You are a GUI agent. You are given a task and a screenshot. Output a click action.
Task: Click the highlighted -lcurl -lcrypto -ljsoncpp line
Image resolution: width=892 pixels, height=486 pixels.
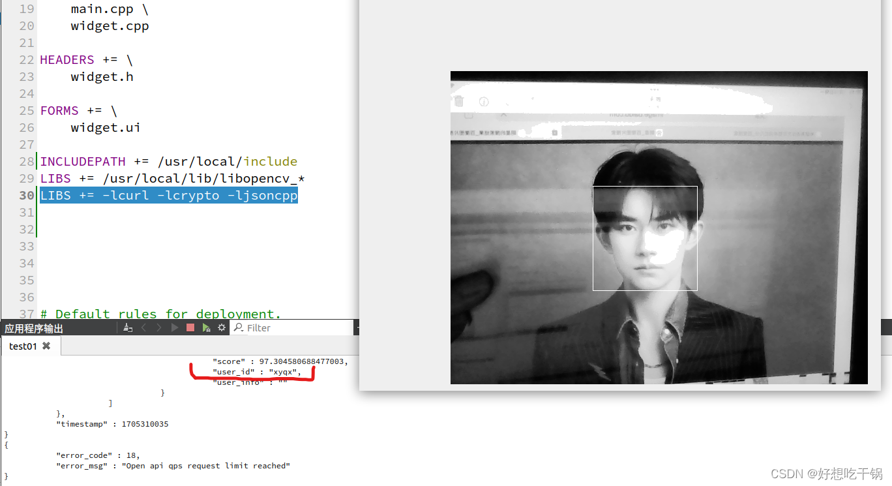[169, 195]
